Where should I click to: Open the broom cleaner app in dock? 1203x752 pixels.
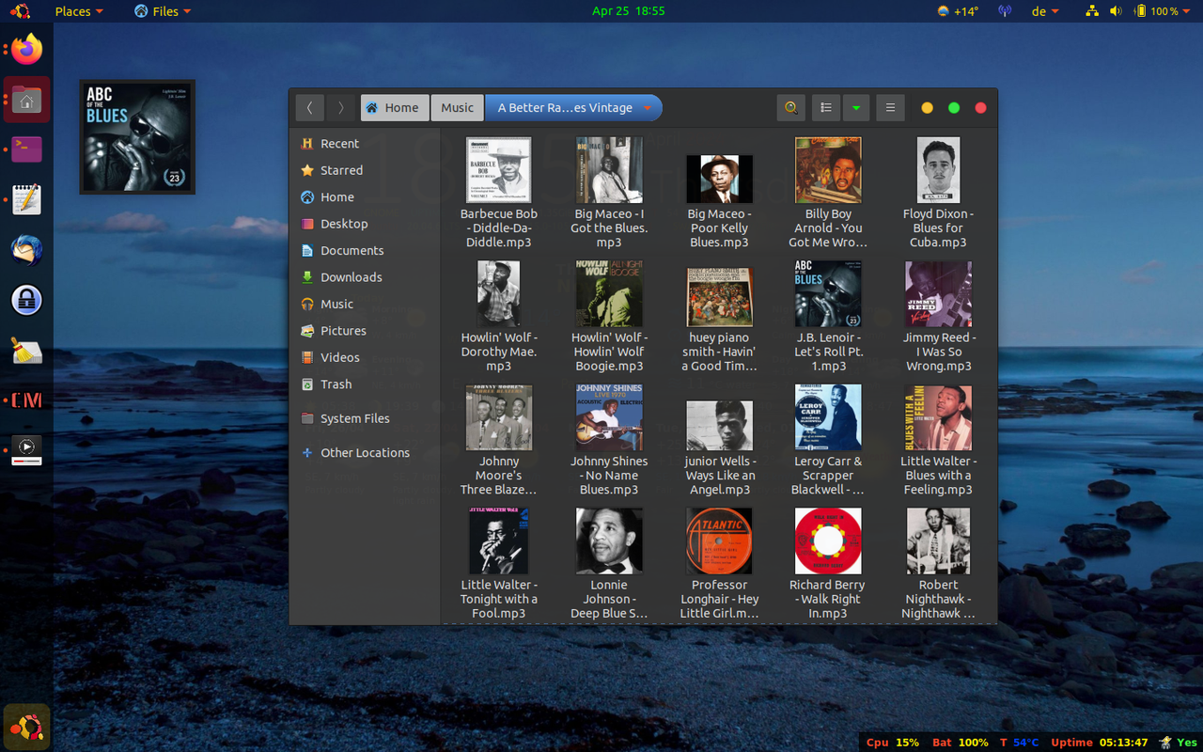tap(27, 351)
